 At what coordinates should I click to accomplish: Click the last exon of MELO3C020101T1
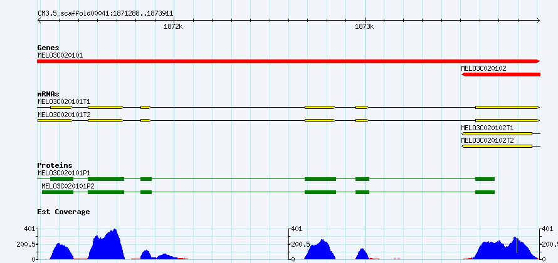point(507,107)
